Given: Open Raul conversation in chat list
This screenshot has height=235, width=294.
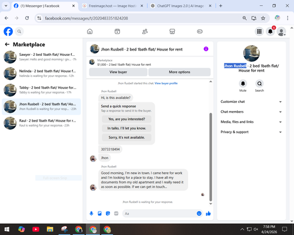Looking at the screenshot, I should (x=41, y=123).
